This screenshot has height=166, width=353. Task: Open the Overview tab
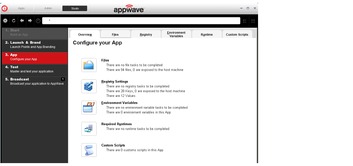85,34
